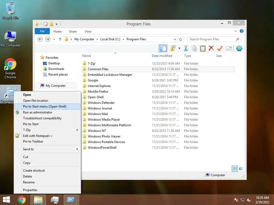Click Local Disk (C:) in address bar
The image size is (274, 205).
(x=110, y=39)
